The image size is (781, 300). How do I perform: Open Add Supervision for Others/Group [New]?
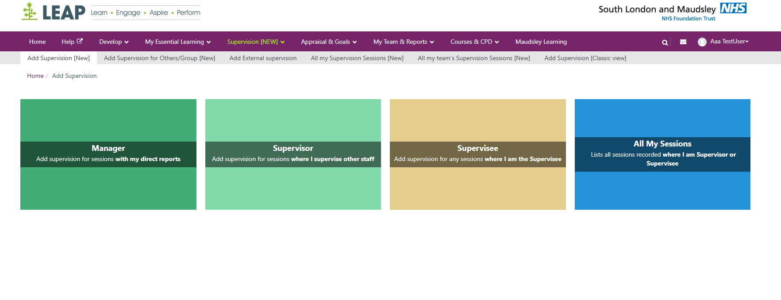(159, 58)
